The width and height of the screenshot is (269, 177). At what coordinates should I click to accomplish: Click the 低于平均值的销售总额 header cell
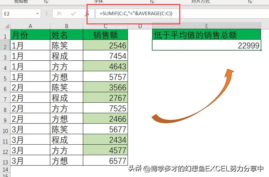(x=206, y=35)
